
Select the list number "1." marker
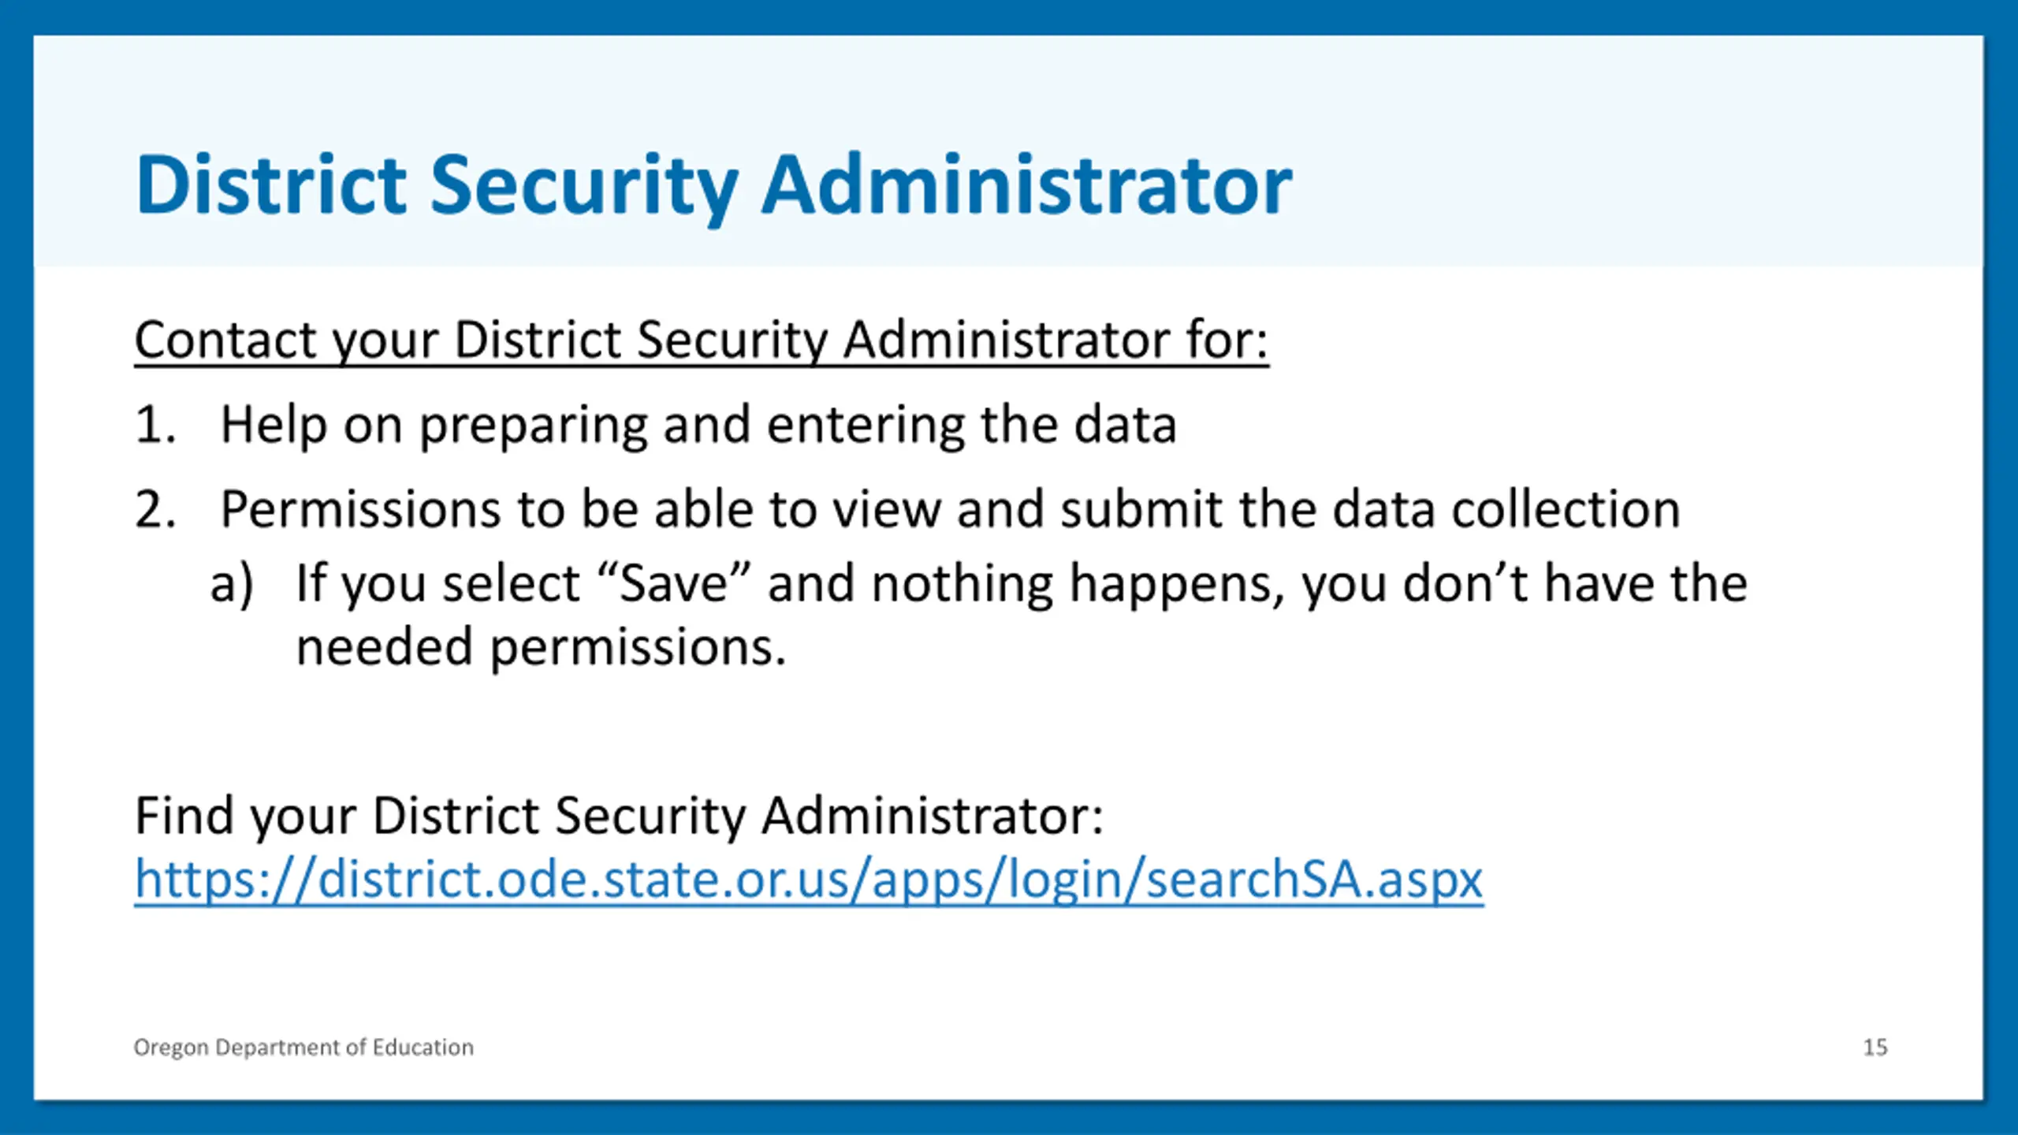155,426
